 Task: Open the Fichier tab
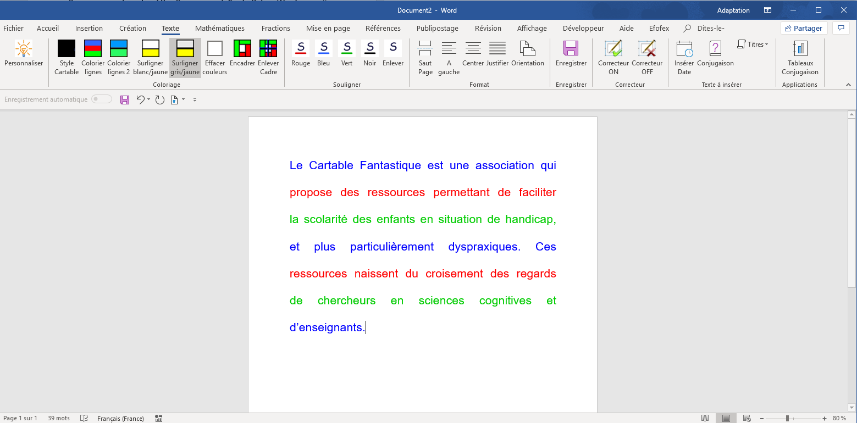(13, 28)
